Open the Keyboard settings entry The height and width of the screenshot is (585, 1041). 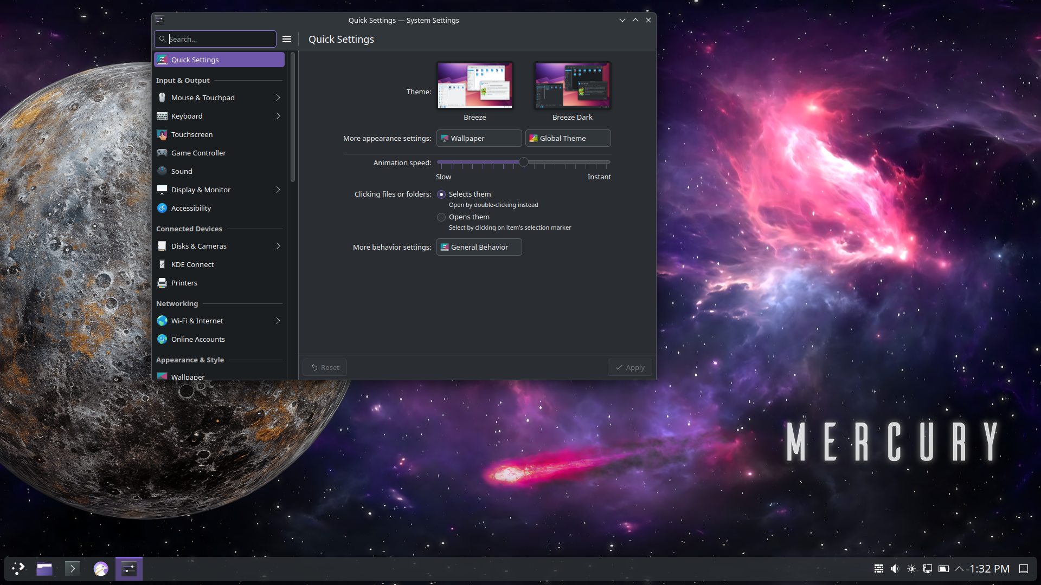click(x=219, y=116)
